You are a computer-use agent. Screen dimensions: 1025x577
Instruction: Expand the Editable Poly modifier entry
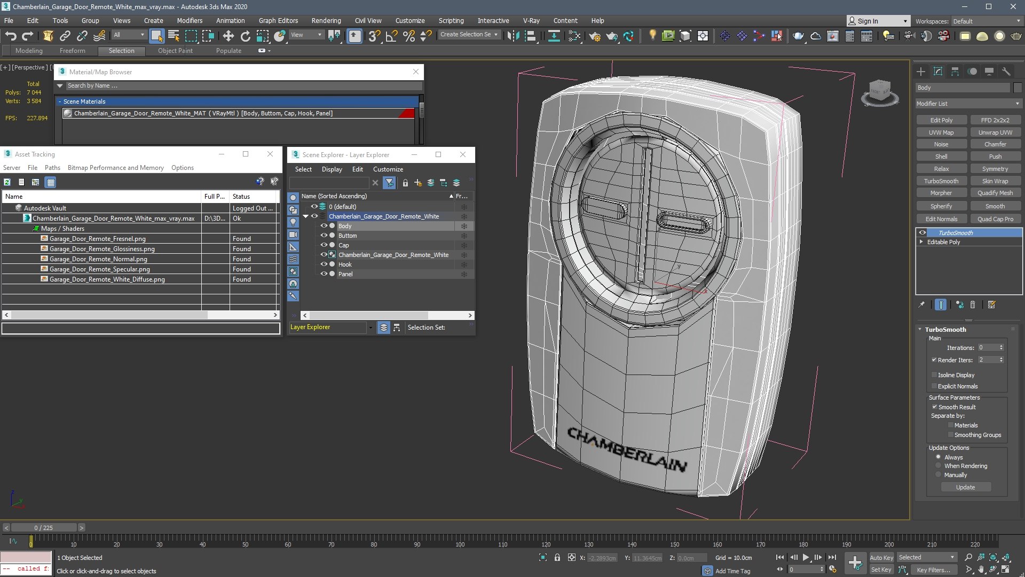pyautogui.click(x=921, y=242)
